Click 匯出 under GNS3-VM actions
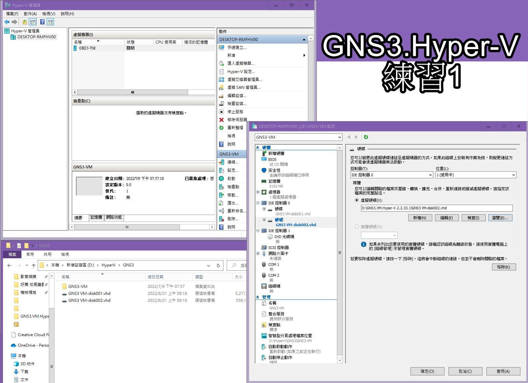The width and height of the screenshot is (528, 383). point(233,203)
